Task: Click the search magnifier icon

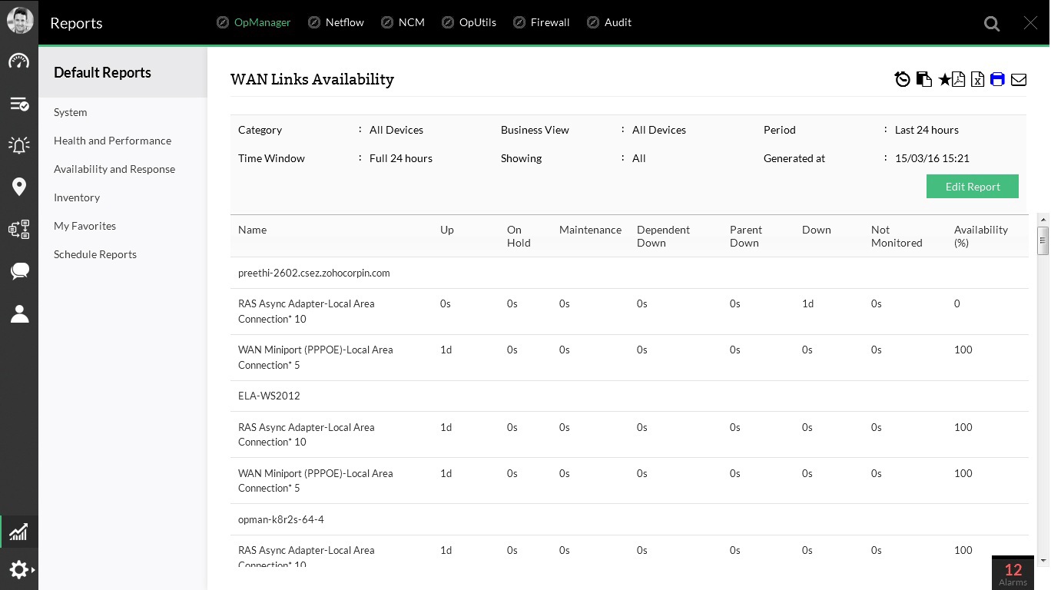Action: tap(992, 24)
